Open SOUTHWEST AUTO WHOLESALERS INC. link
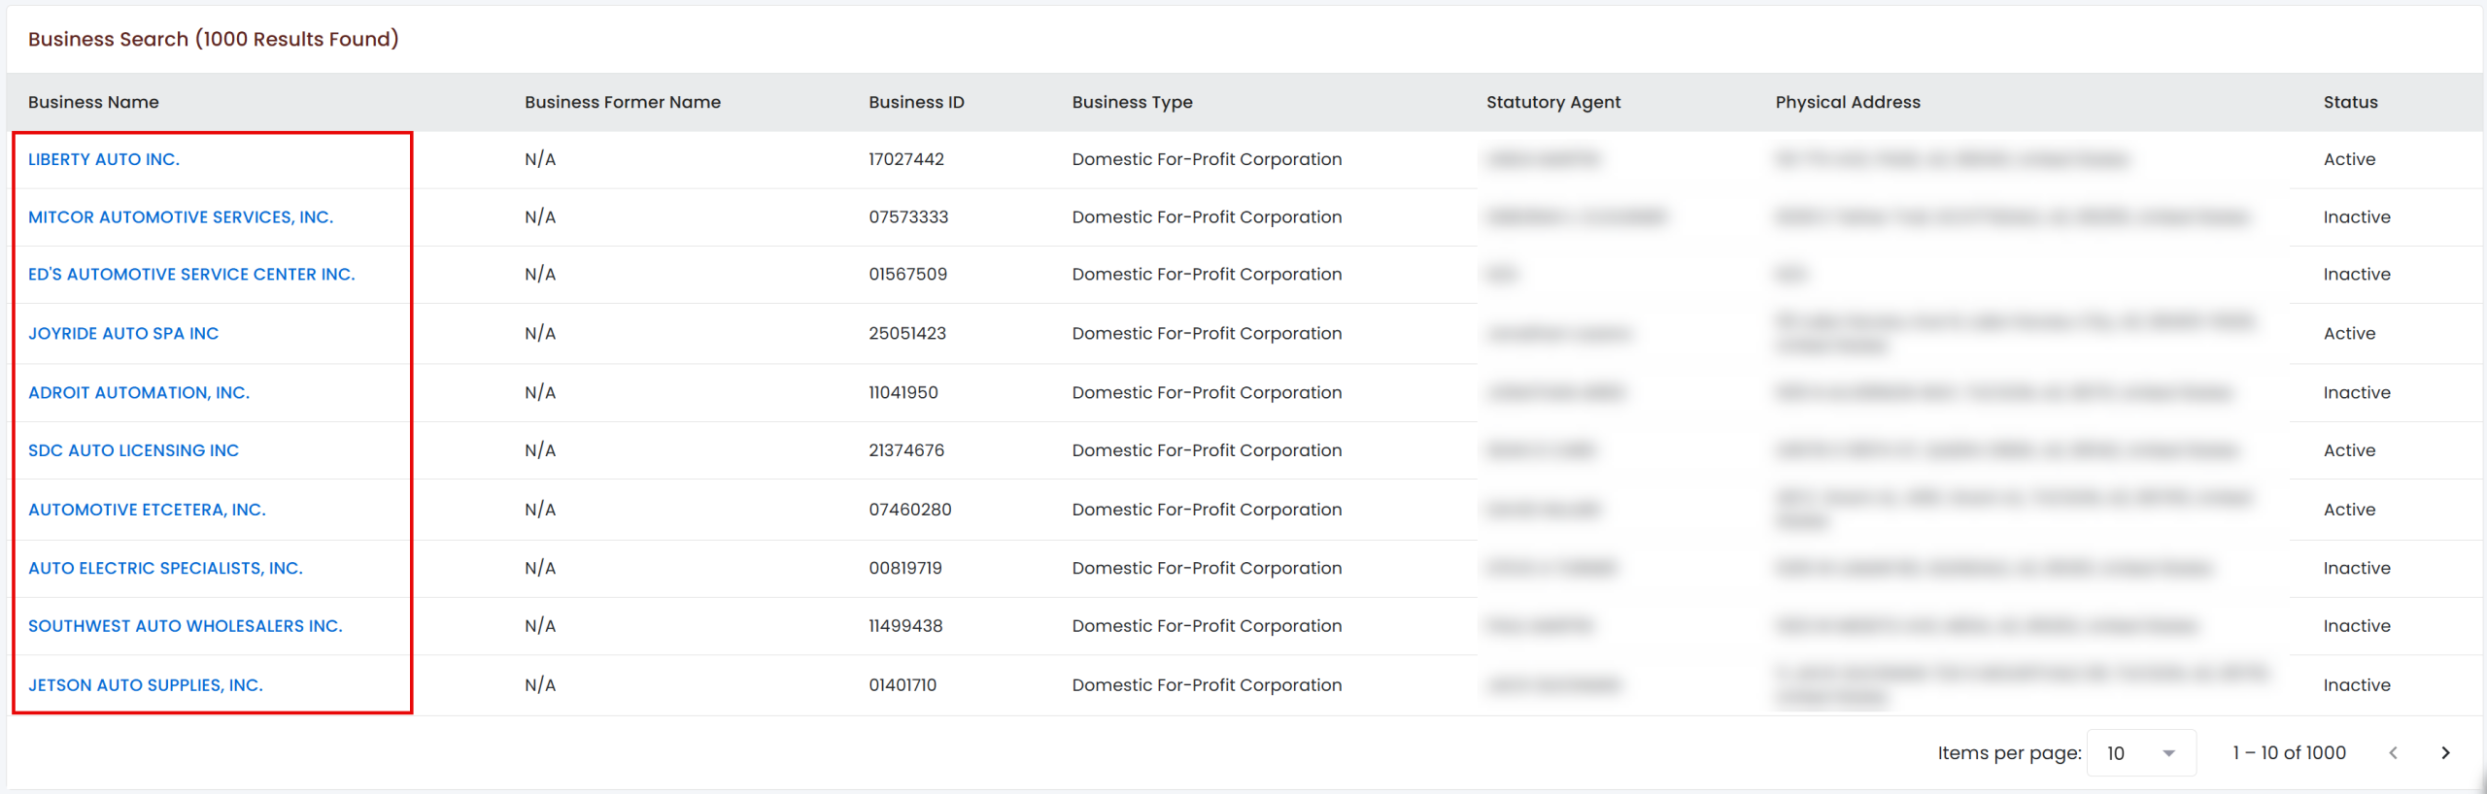 tap(186, 626)
